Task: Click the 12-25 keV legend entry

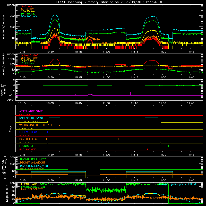Action: point(28,11)
